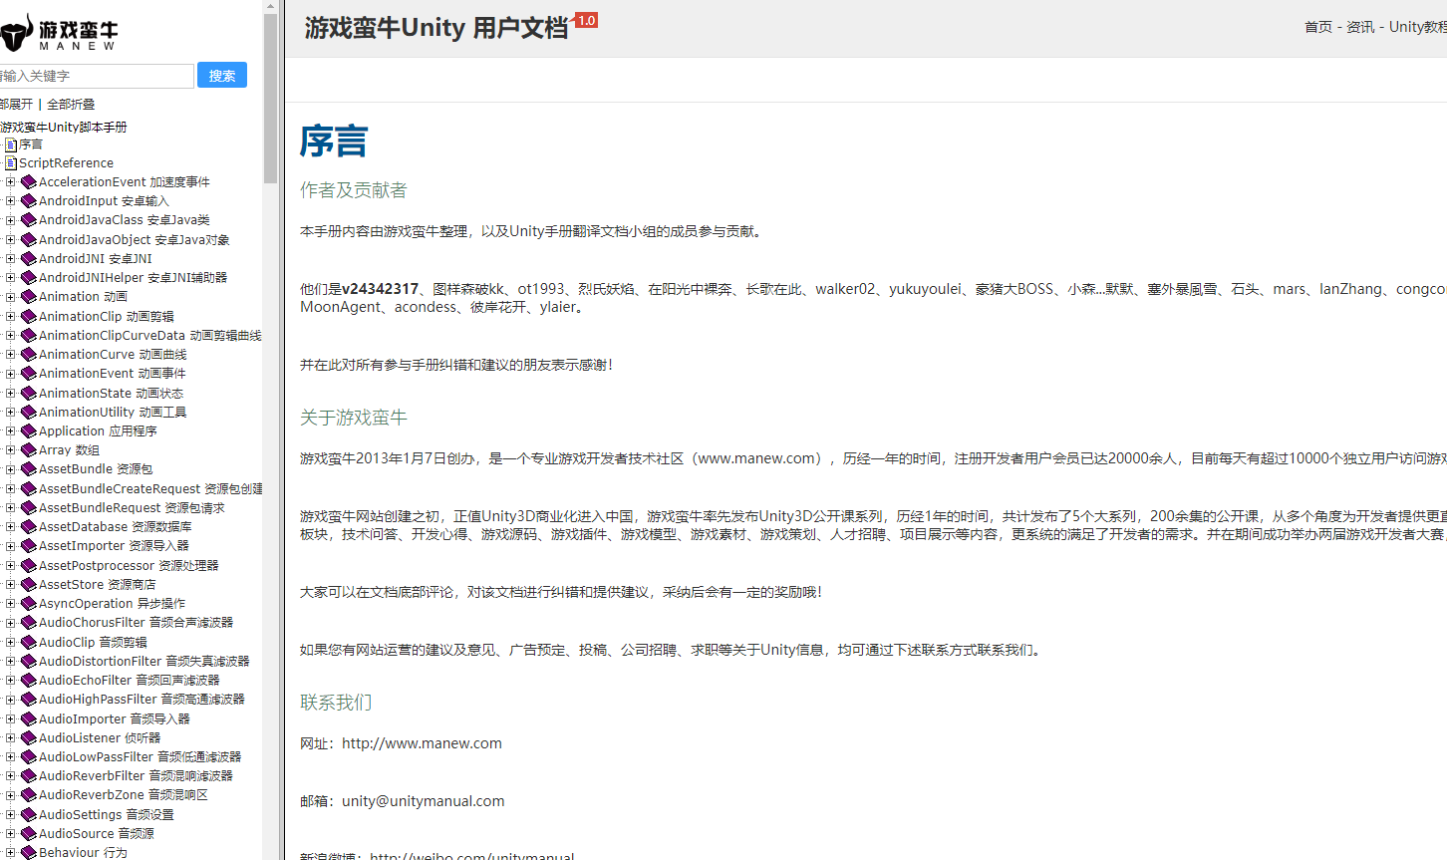The height and width of the screenshot is (860, 1447).
Task: Click the AudioSettings book icon
Action: 29,815
